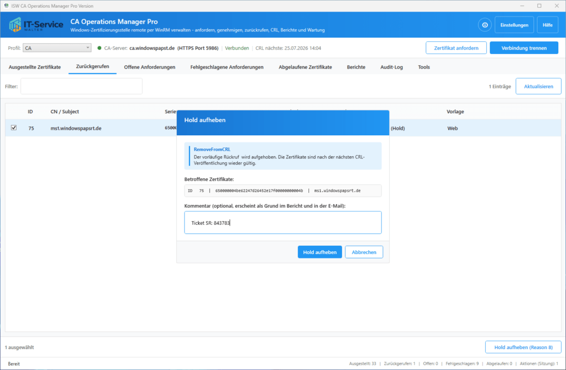This screenshot has height=370, width=566.
Task: Switch to the Audit-Log tab
Action: point(391,67)
